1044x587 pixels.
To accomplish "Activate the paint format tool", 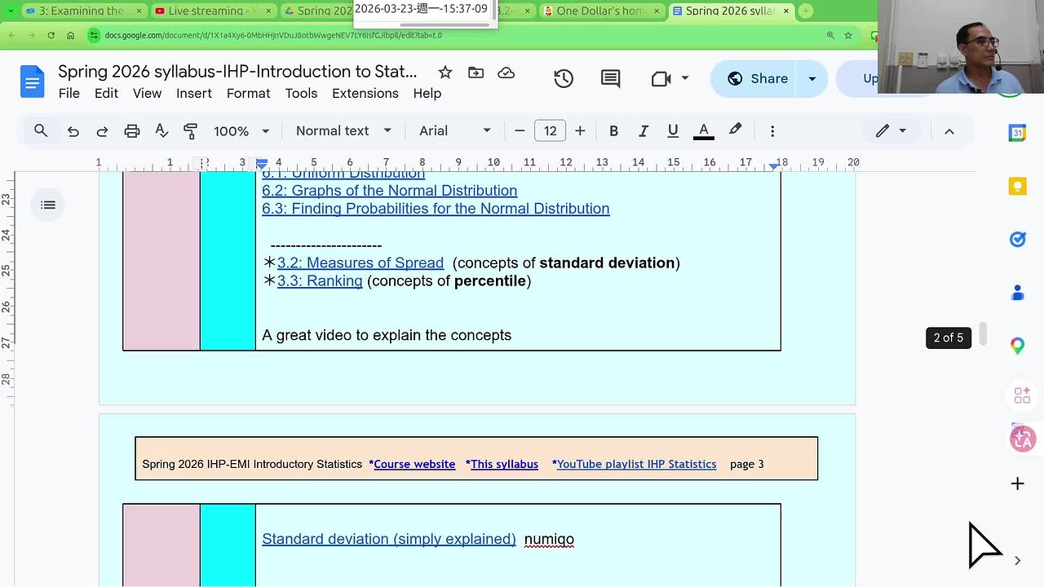I will click(191, 130).
